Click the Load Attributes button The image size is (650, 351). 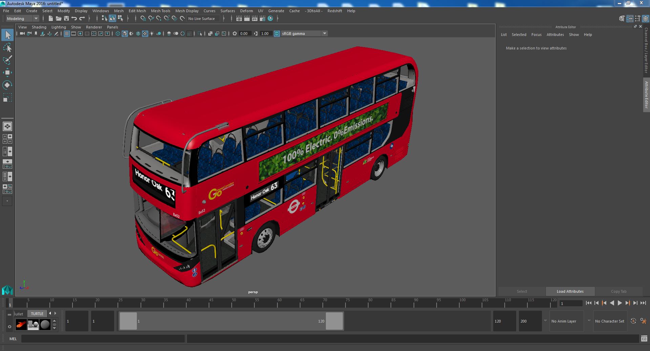coord(570,291)
